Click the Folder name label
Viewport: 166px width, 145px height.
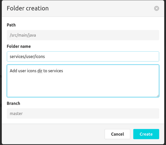coord(19,46)
